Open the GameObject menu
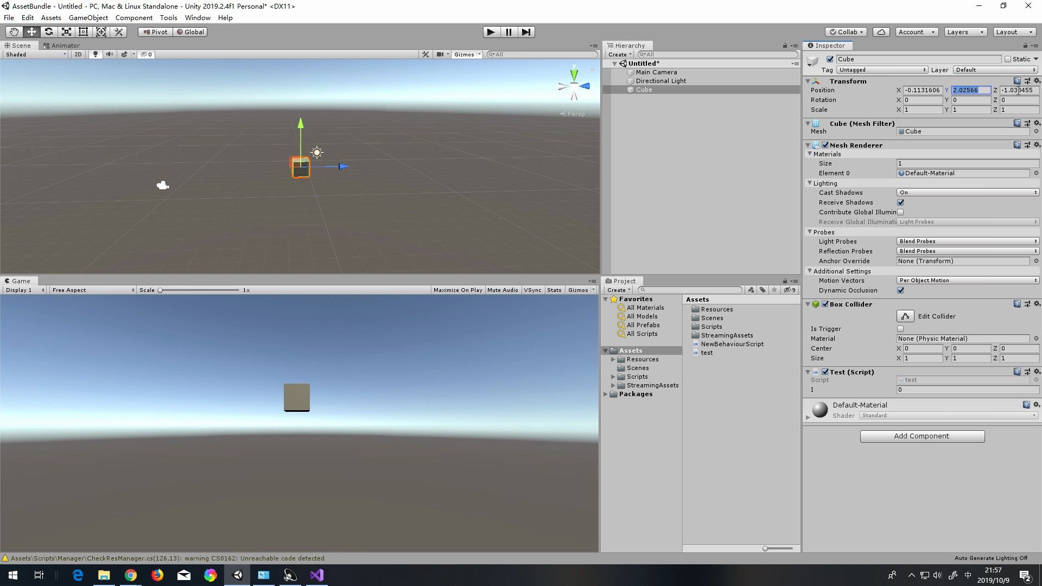 pyautogui.click(x=88, y=18)
